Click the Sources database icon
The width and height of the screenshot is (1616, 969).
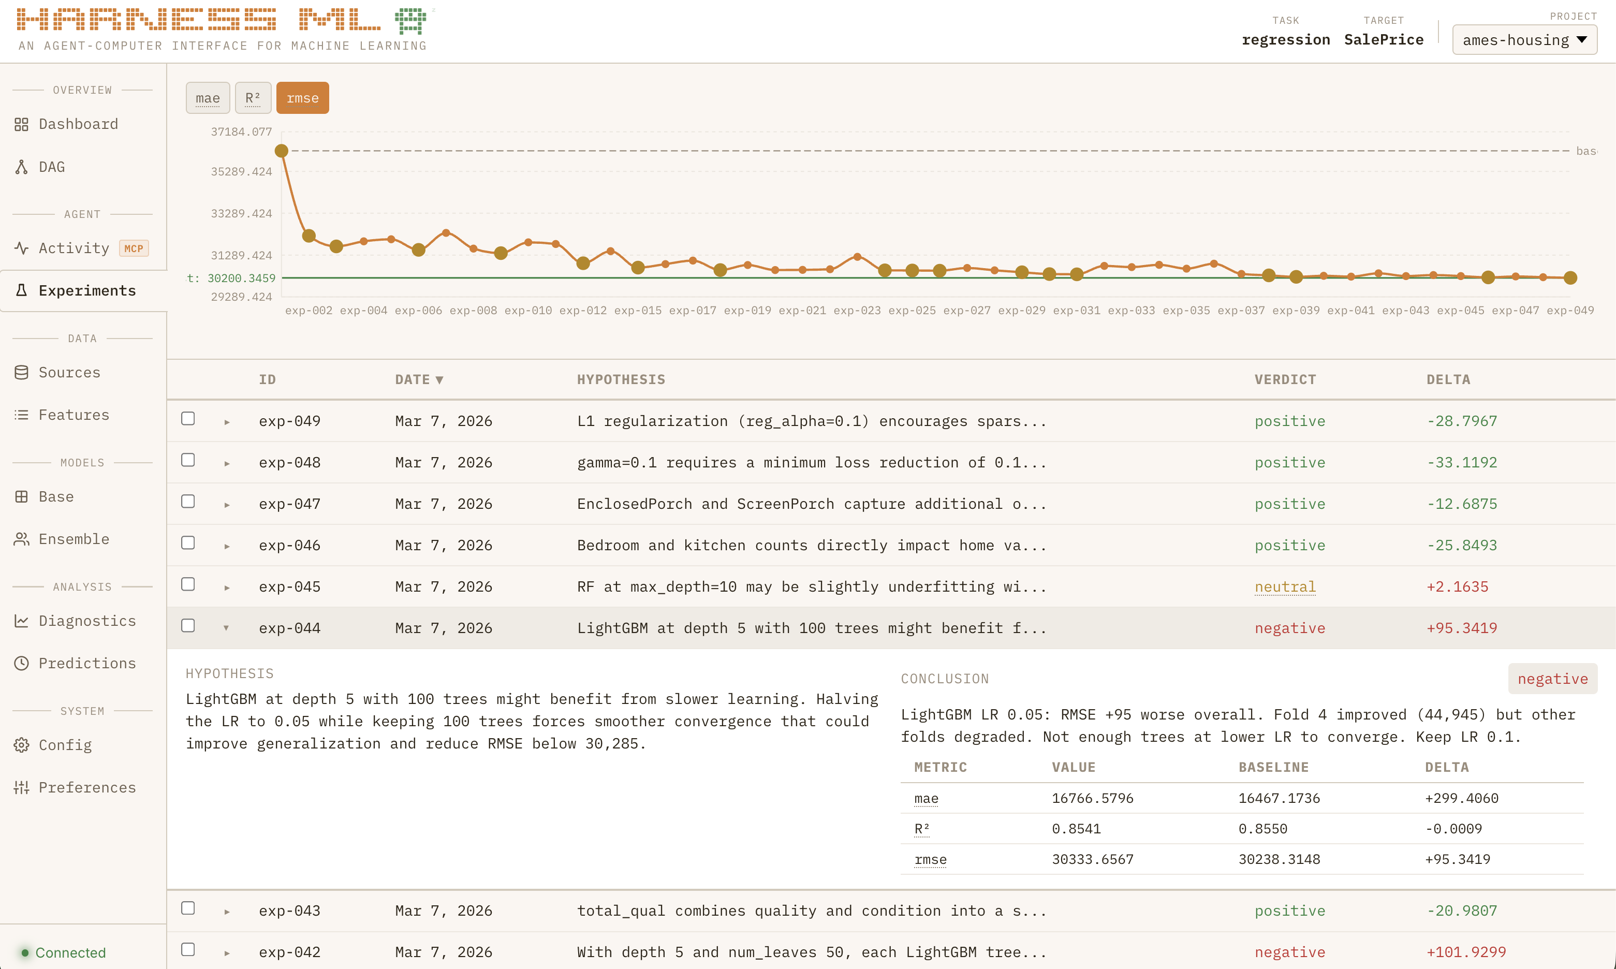pos(22,372)
